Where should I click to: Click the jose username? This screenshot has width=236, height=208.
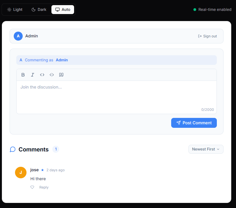pyautogui.click(x=34, y=170)
